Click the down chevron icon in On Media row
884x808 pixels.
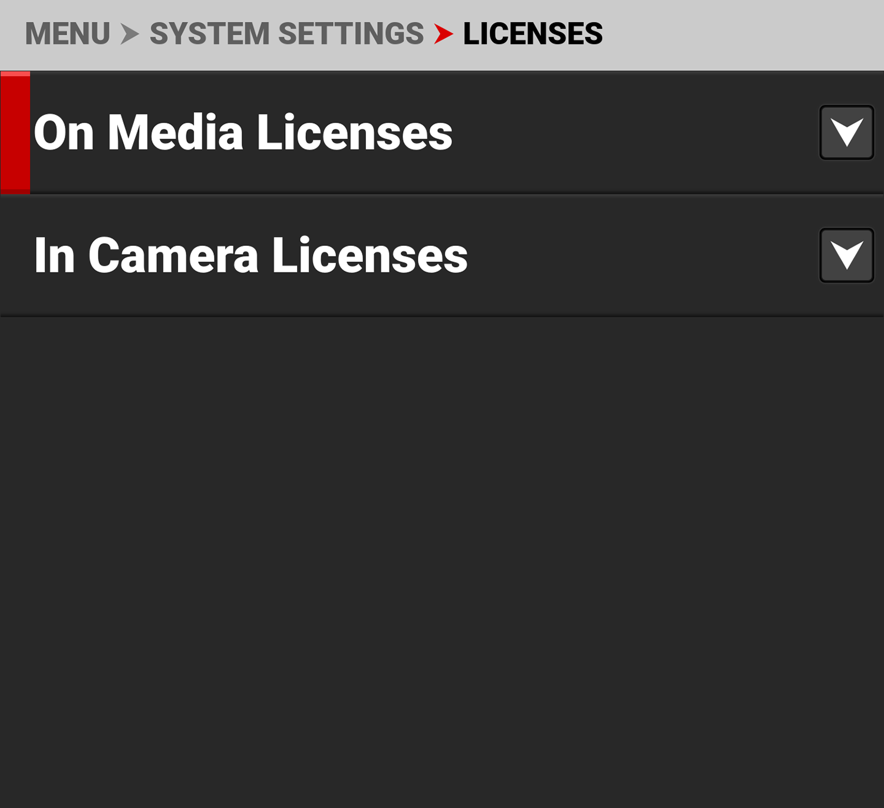[847, 131]
